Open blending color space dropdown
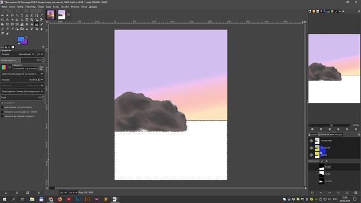 (x=22, y=74)
